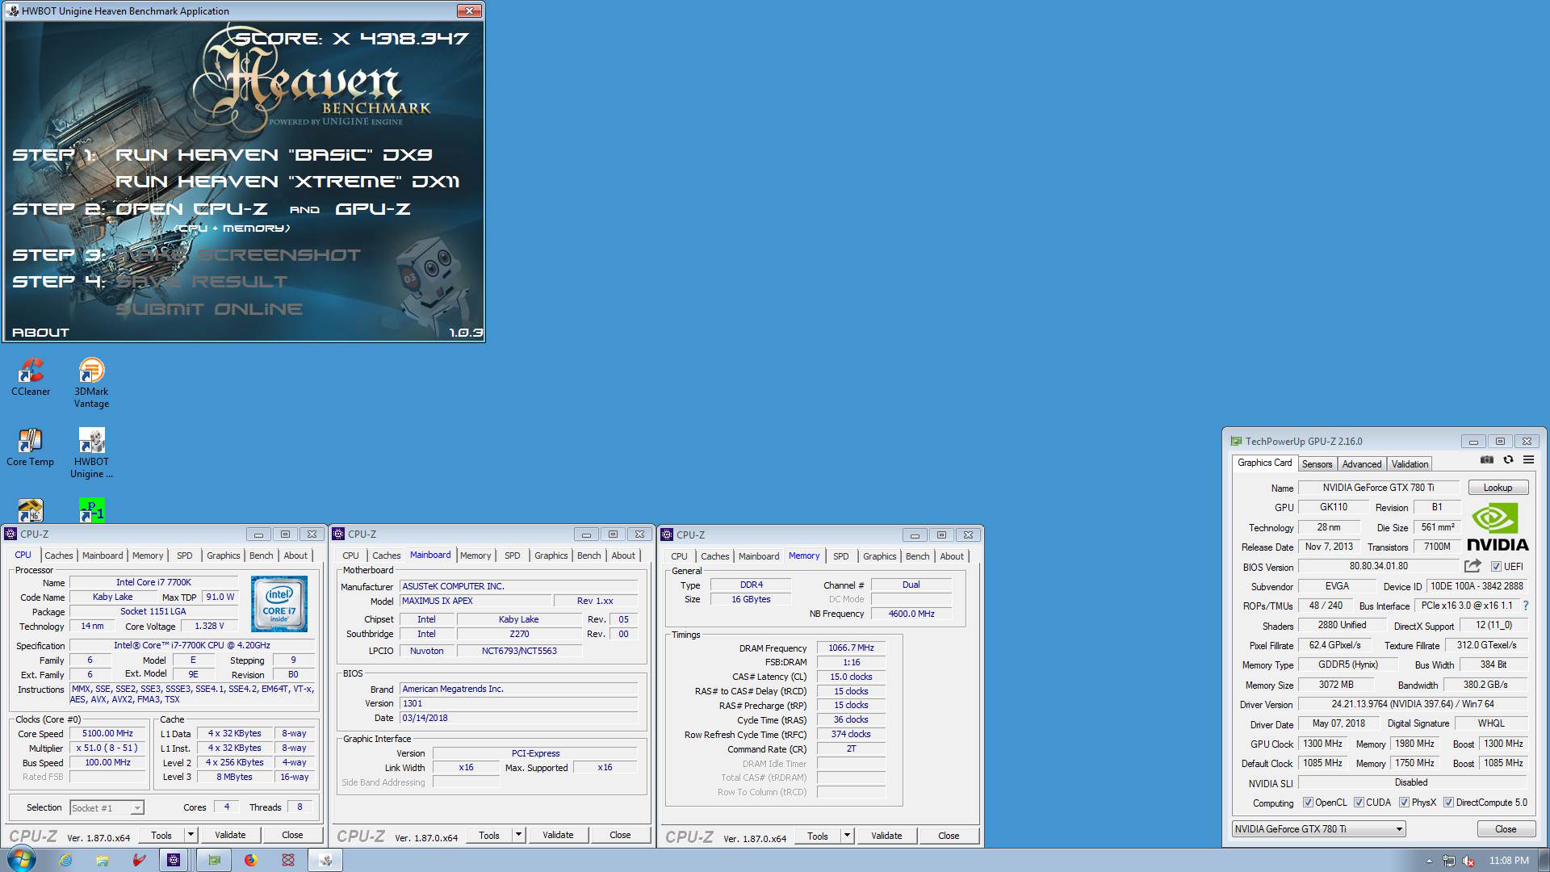Show hidden tray icons arrow

pos(1429,861)
